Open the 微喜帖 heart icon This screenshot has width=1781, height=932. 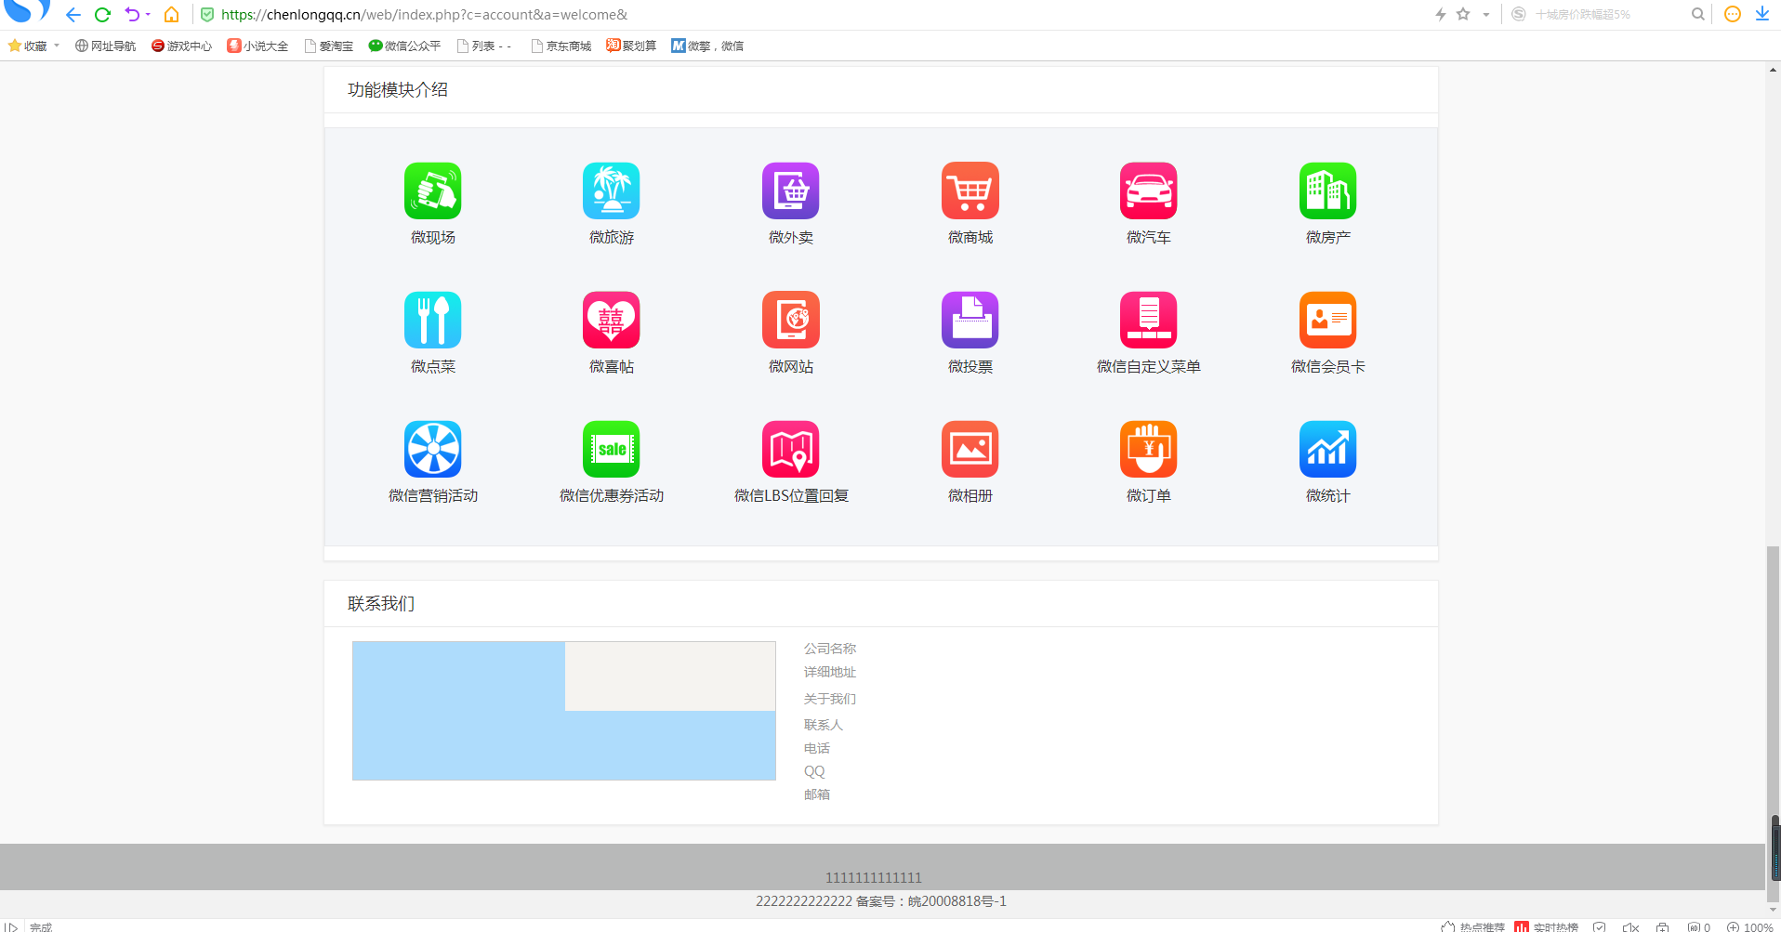[612, 320]
